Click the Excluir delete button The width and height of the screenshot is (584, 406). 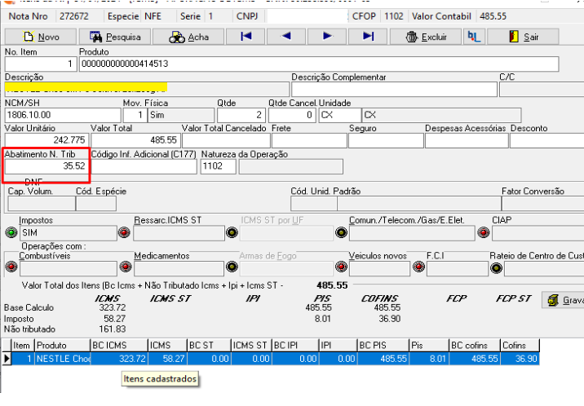426,37
